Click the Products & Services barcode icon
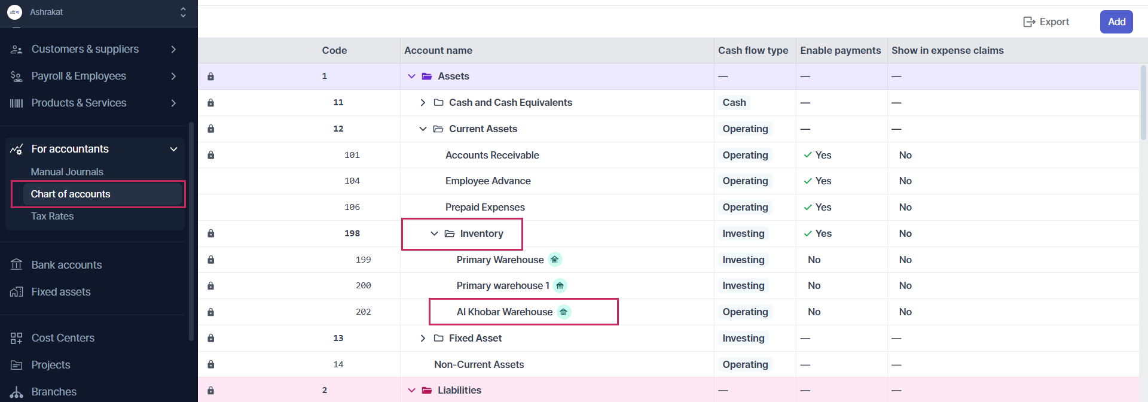The image size is (1148, 402). click(17, 103)
